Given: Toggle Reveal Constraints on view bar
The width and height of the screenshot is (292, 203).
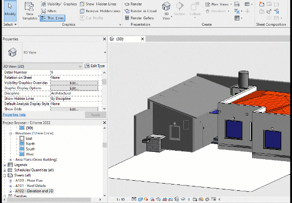Looking at the screenshot, I should (214, 199).
